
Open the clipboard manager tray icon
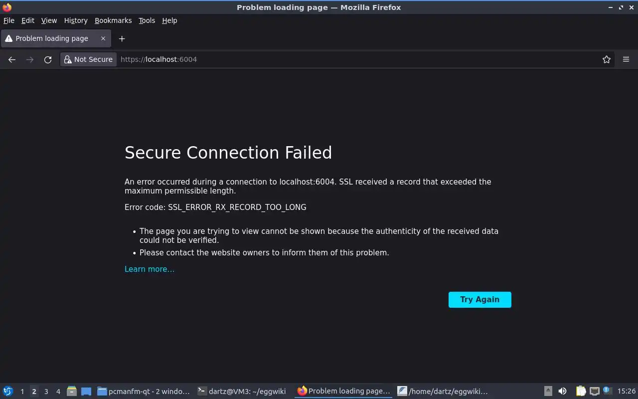coord(581,391)
